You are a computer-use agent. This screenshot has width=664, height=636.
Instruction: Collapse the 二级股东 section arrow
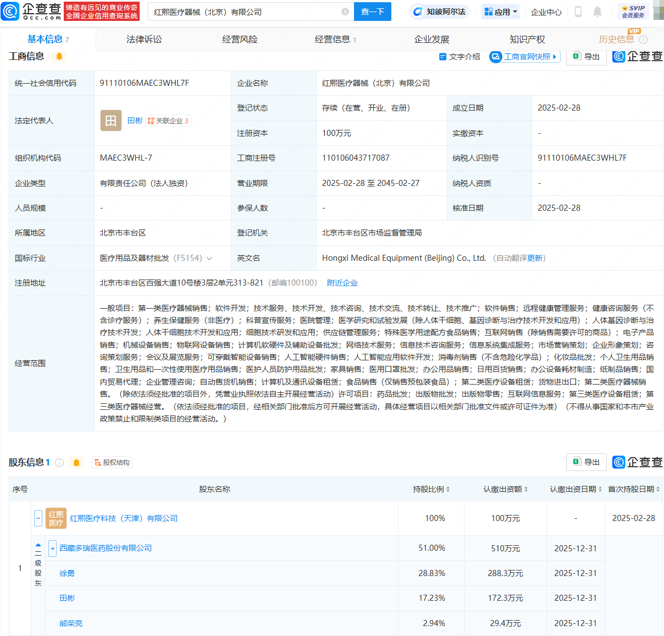point(38,545)
